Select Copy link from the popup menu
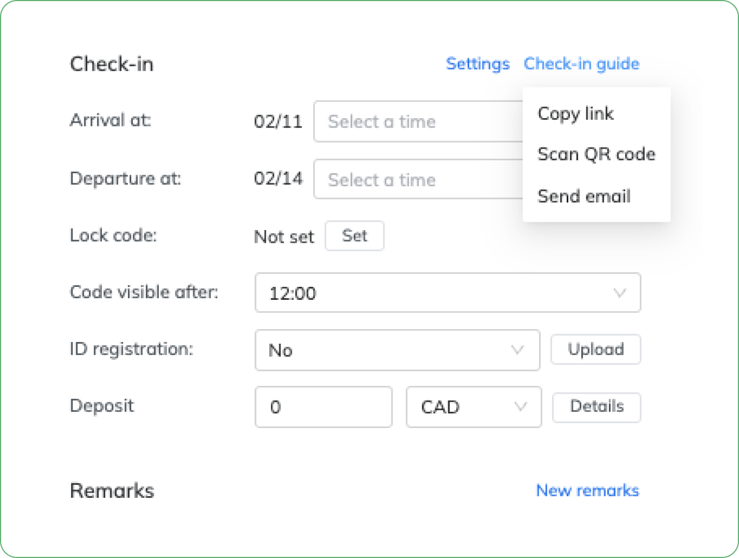The height and width of the screenshot is (558, 739). (576, 114)
